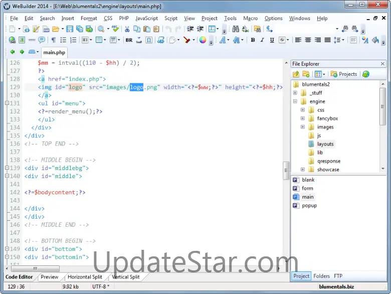Click the Save file floppy icon

(x=70, y=29)
